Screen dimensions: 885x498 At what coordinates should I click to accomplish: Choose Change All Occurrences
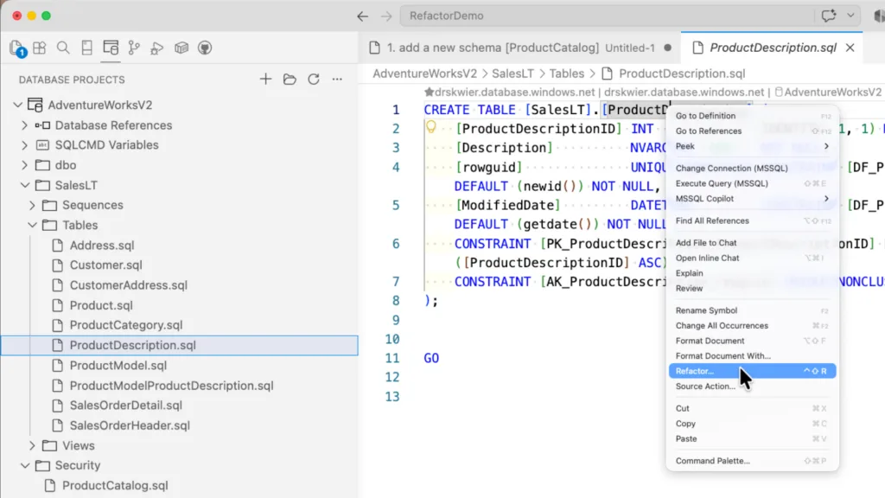[x=753, y=326]
